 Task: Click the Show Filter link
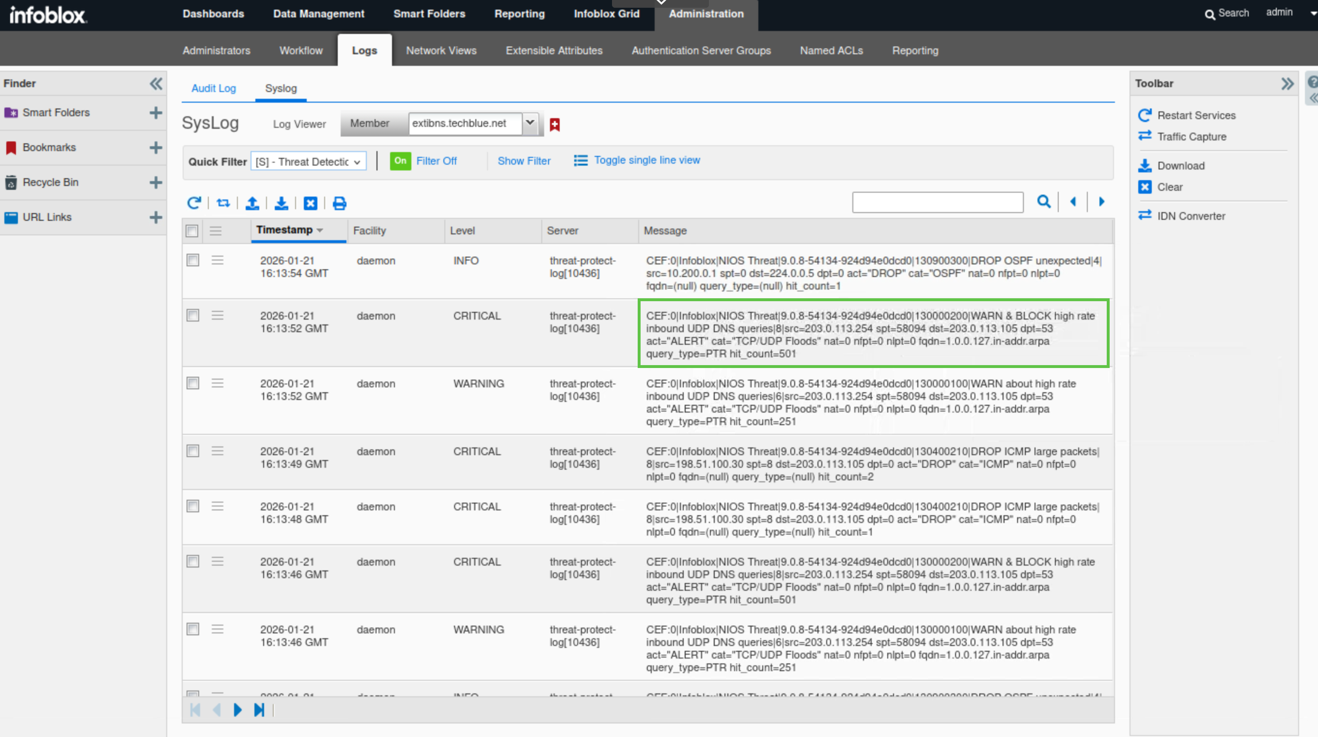point(524,161)
